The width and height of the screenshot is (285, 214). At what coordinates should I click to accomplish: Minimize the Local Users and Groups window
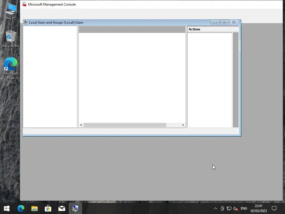tap(215, 22)
